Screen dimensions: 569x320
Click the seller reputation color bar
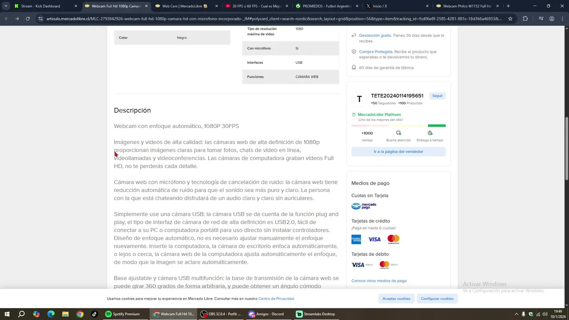tap(398, 125)
